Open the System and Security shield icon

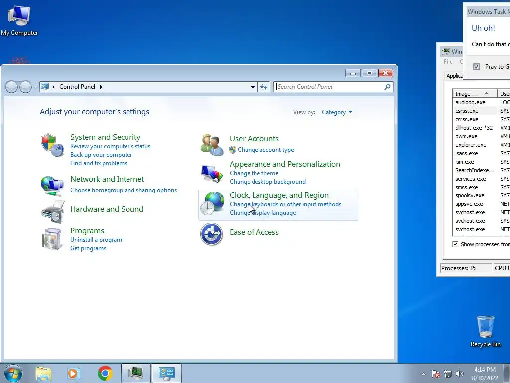pyautogui.click(x=52, y=145)
